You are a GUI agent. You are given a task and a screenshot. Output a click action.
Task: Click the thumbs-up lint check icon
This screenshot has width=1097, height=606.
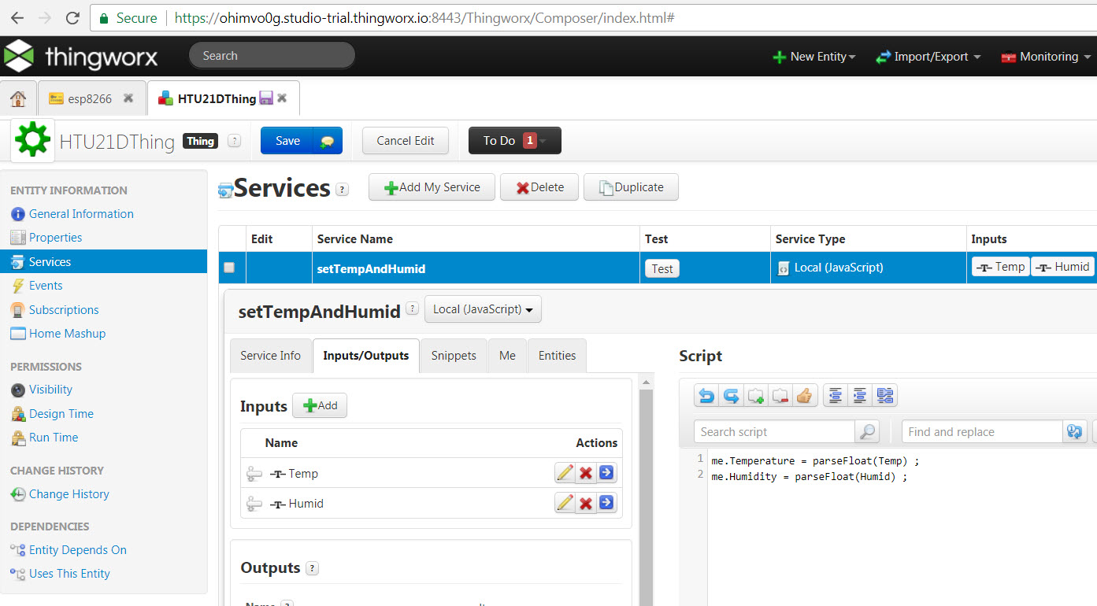click(x=805, y=395)
